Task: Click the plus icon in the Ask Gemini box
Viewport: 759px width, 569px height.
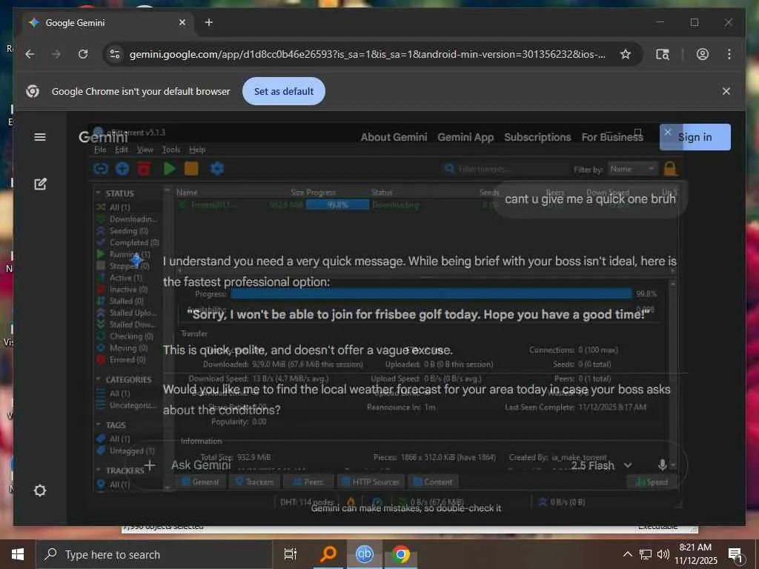Action: tap(150, 465)
